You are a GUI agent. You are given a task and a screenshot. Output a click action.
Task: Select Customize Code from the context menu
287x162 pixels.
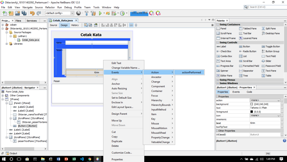[x=122, y=153]
